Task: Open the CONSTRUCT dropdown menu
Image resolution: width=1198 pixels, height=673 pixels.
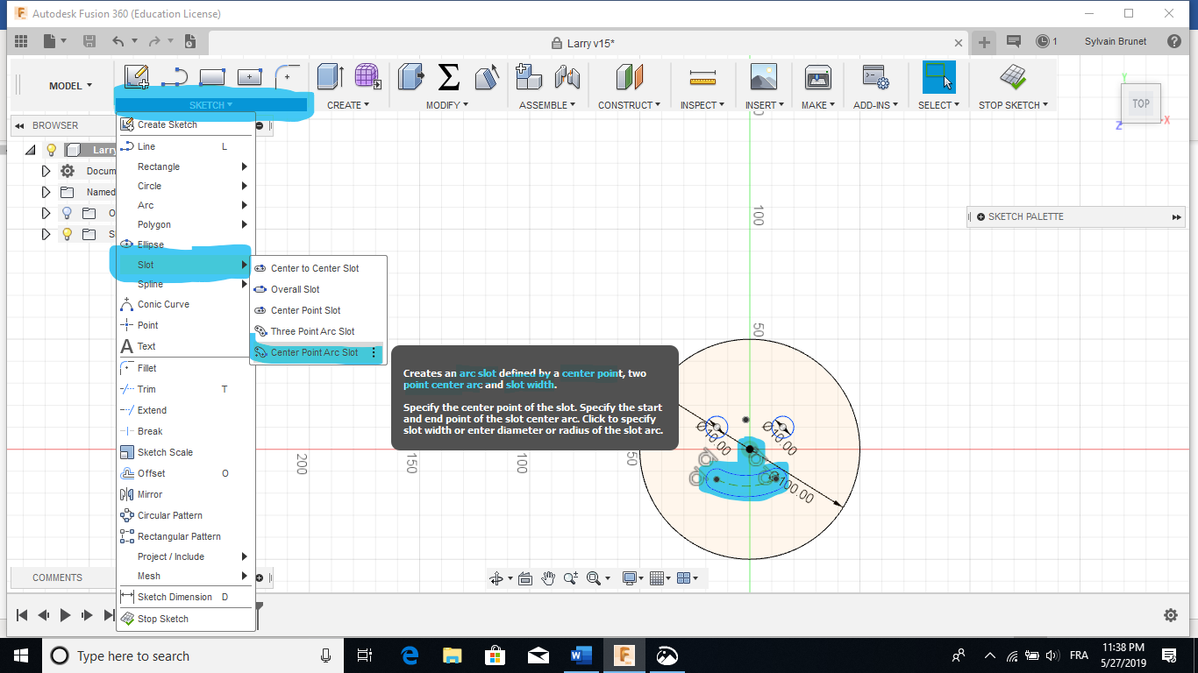Action: (630, 105)
